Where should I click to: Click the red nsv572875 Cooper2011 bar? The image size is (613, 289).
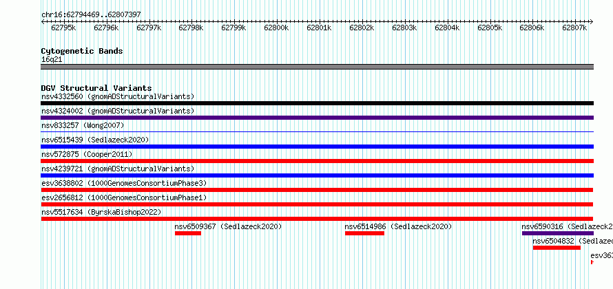coord(317,161)
